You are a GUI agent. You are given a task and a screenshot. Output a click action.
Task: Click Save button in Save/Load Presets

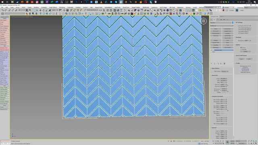(x=241, y=59)
